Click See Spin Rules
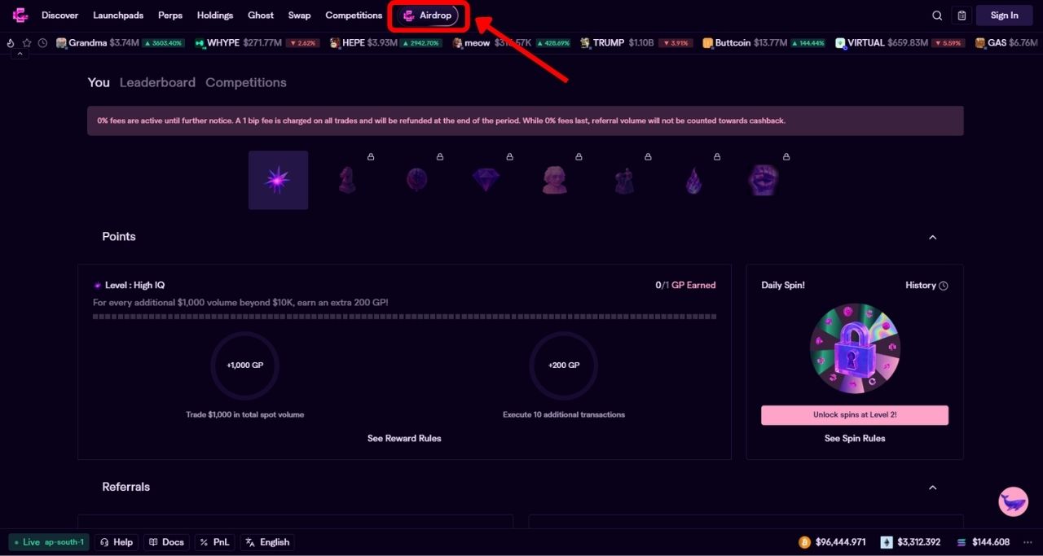Image resolution: width=1043 pixels, height=556 pixels. point(855,438)
